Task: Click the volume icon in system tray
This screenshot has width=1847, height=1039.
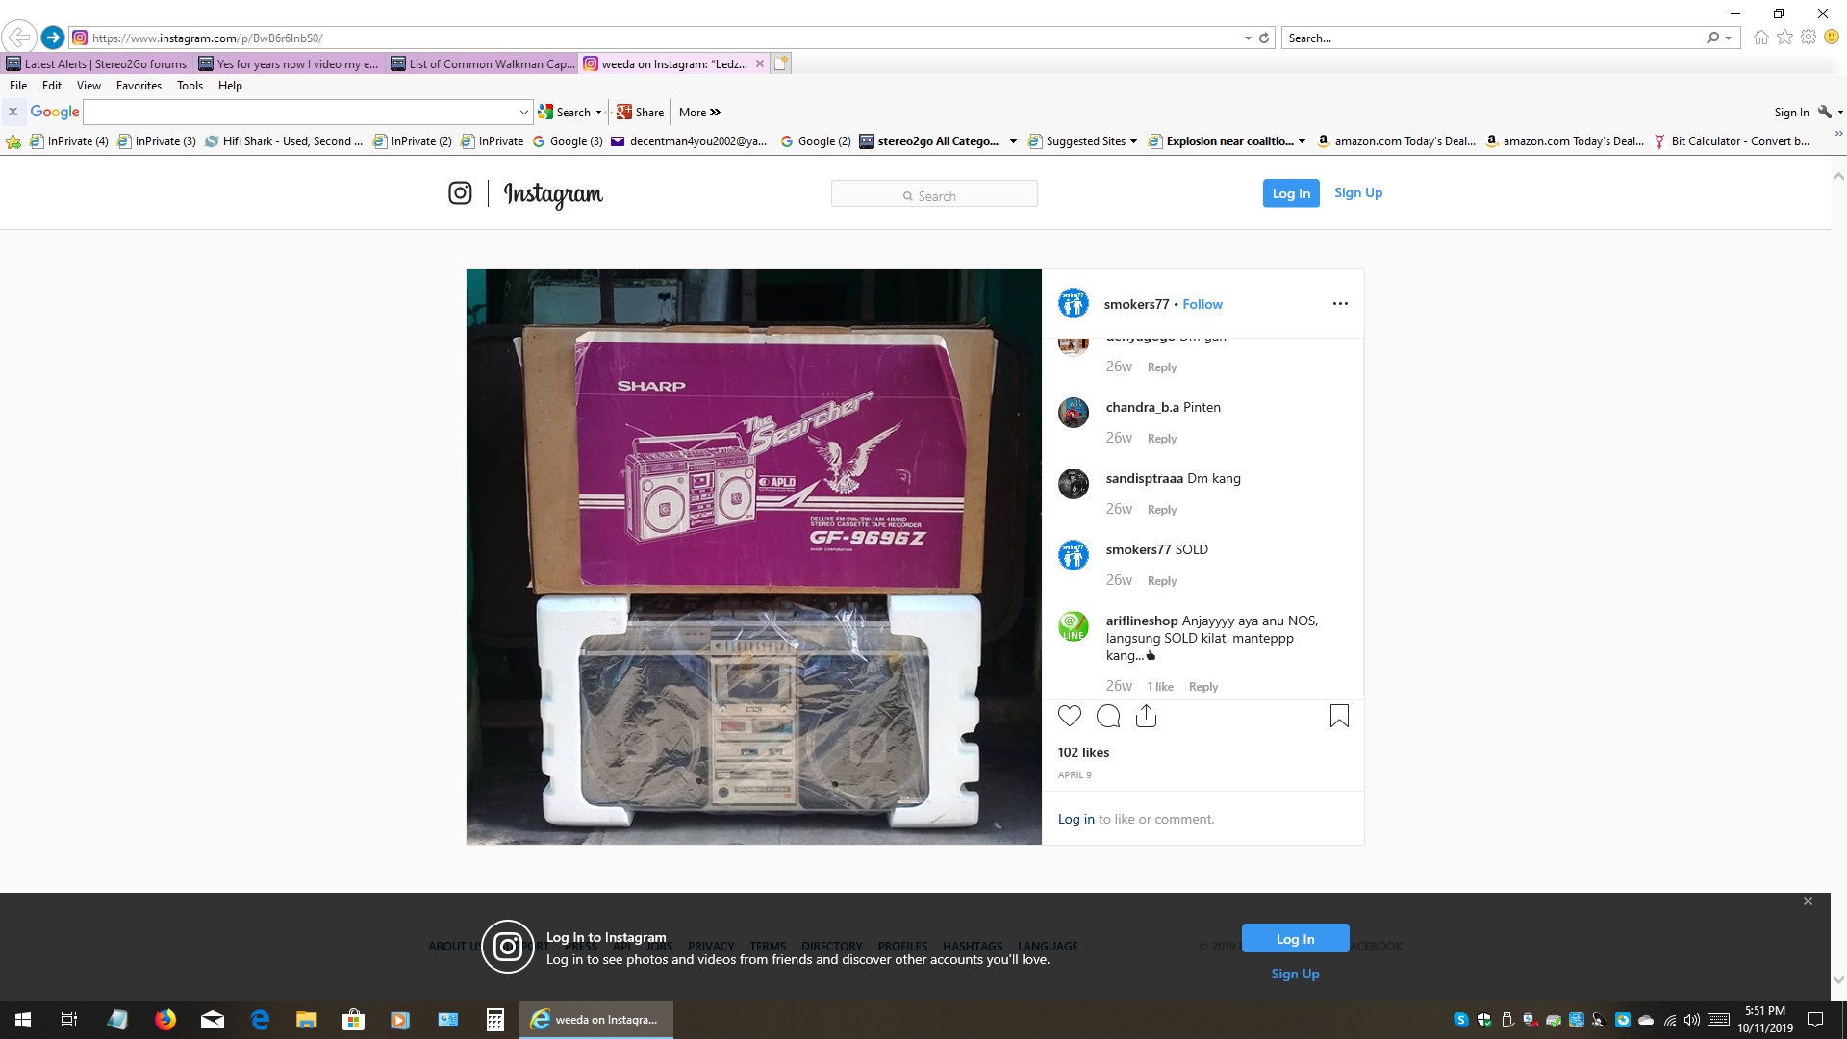Action: coord(1692,1020)
